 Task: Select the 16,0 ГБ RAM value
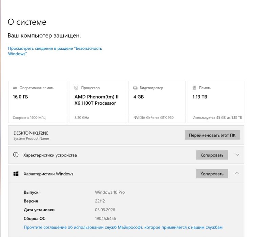point(20,97)
